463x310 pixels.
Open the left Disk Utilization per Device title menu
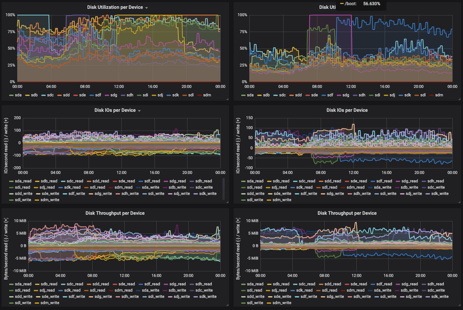pos(115,7)
